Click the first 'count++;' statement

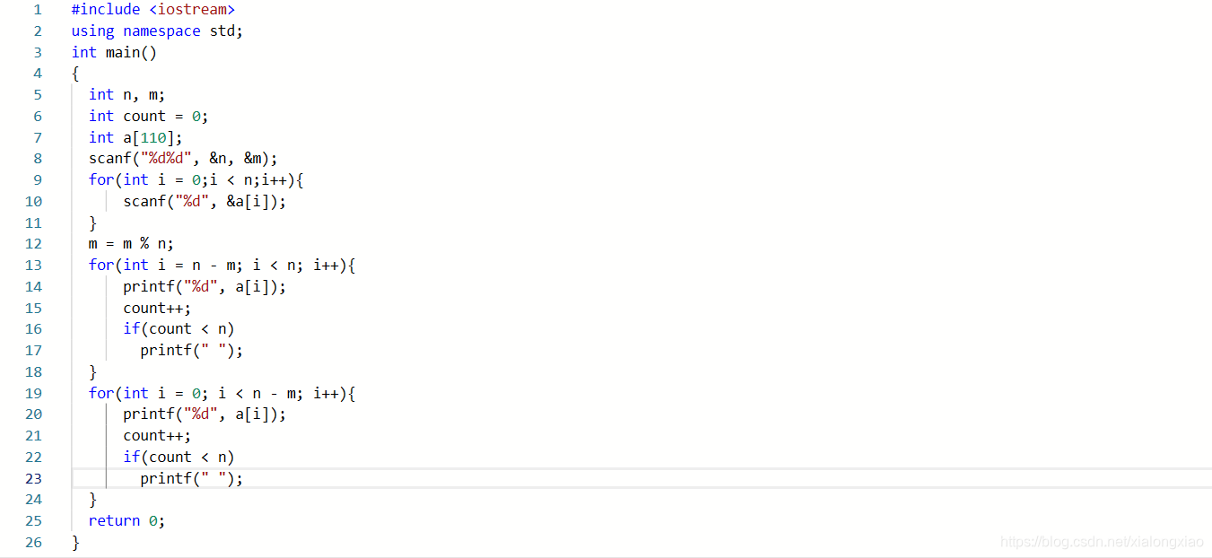[x=157, y=308]
